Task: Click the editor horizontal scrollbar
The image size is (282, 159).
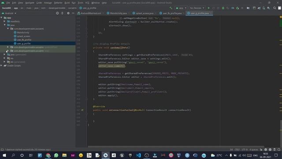Action: pos(176,147)
